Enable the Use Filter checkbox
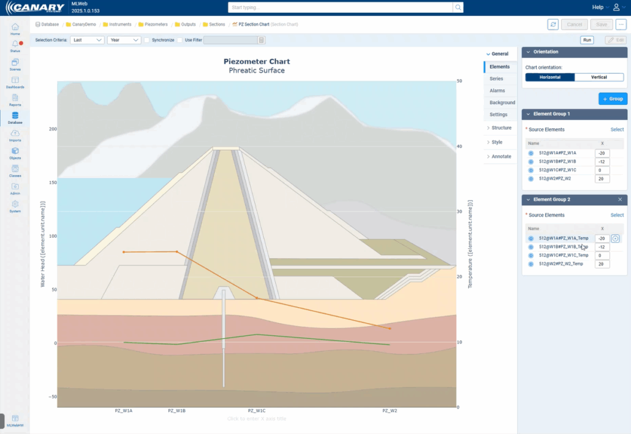Screen dimensions: 631x434 (180, 40)
